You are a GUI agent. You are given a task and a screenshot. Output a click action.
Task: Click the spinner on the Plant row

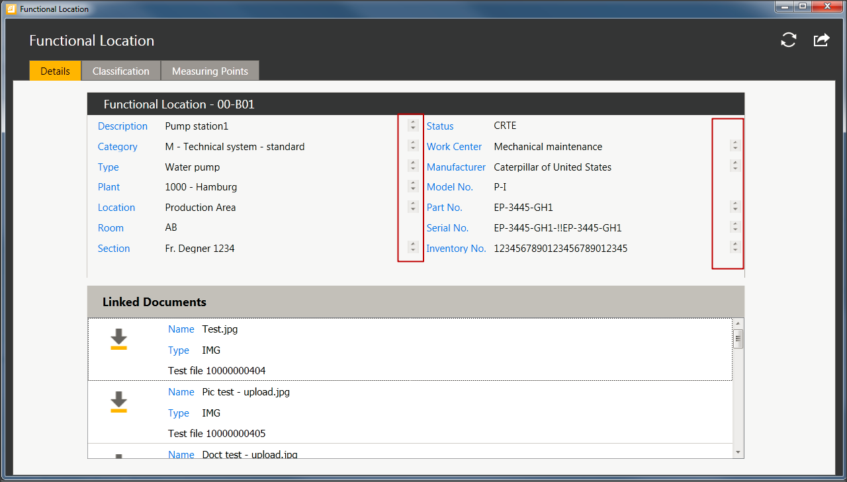(413, 186)
